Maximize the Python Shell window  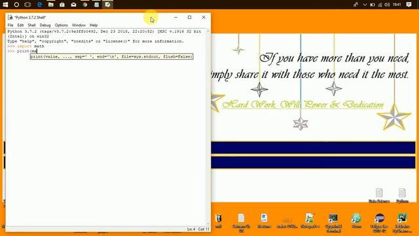(x=189, y=18)
